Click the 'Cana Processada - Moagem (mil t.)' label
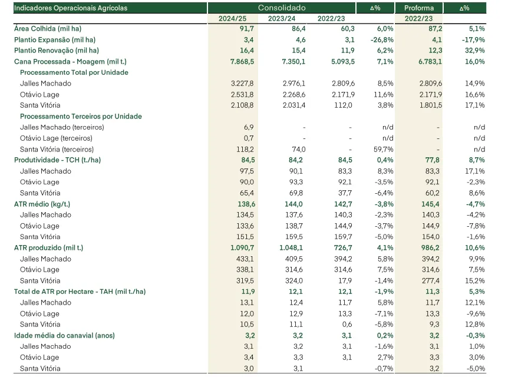 pyautogui.click(x=70, y=62)
